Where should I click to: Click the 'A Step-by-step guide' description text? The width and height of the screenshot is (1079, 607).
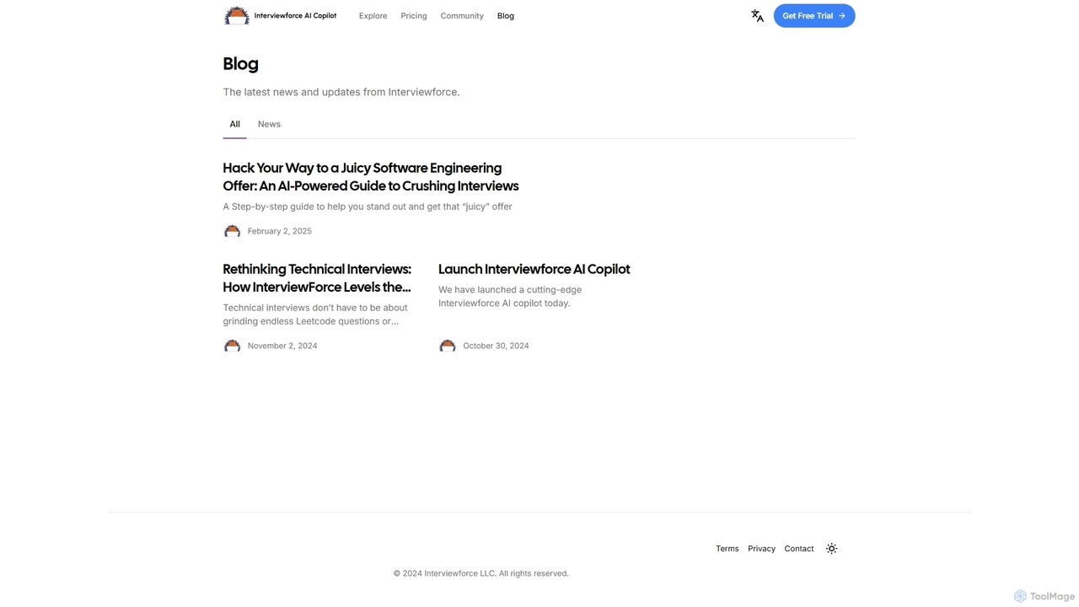(x=368, y=207)
